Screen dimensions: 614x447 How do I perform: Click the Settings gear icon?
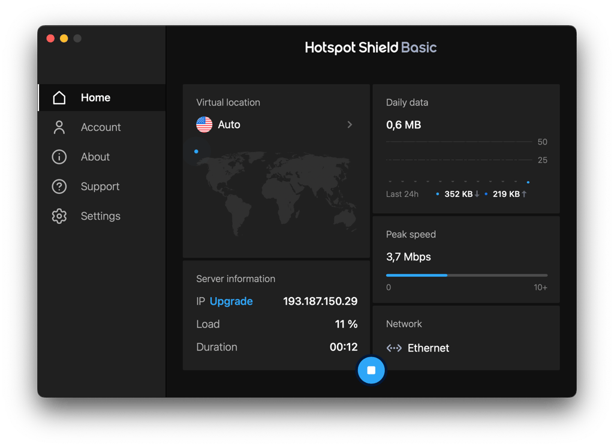[x=59, y=216]
